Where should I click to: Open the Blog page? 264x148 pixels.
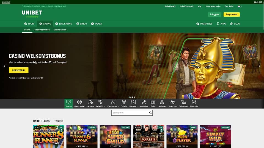pyautogui.click(x=235, y=24)
